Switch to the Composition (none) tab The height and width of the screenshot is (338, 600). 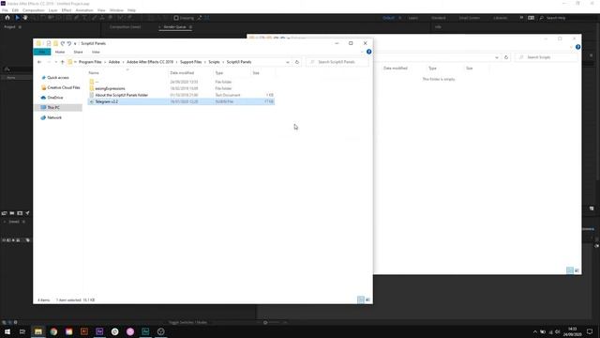125,27
